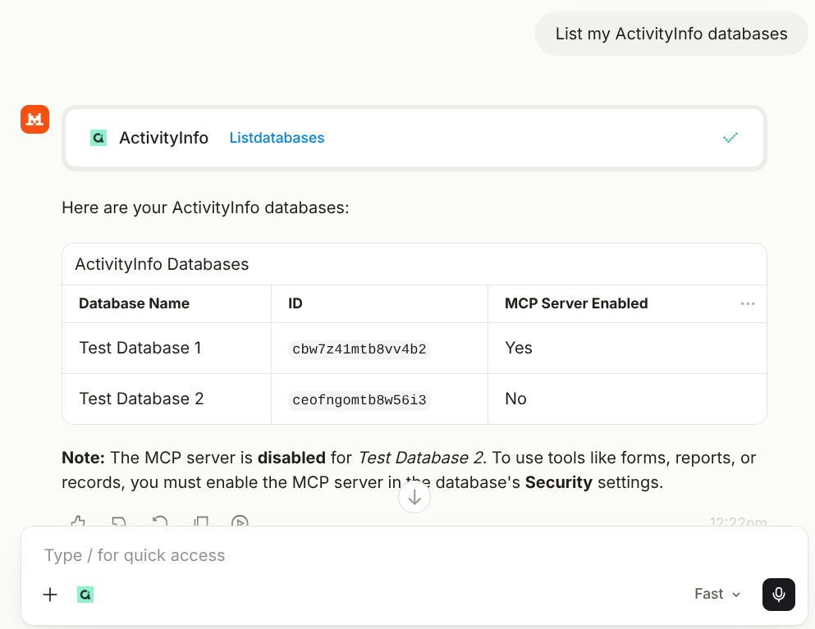Click the 'ActivityInfo Databases' table title
The height and width of the screenshot is (629, 815).
(162, 264)
